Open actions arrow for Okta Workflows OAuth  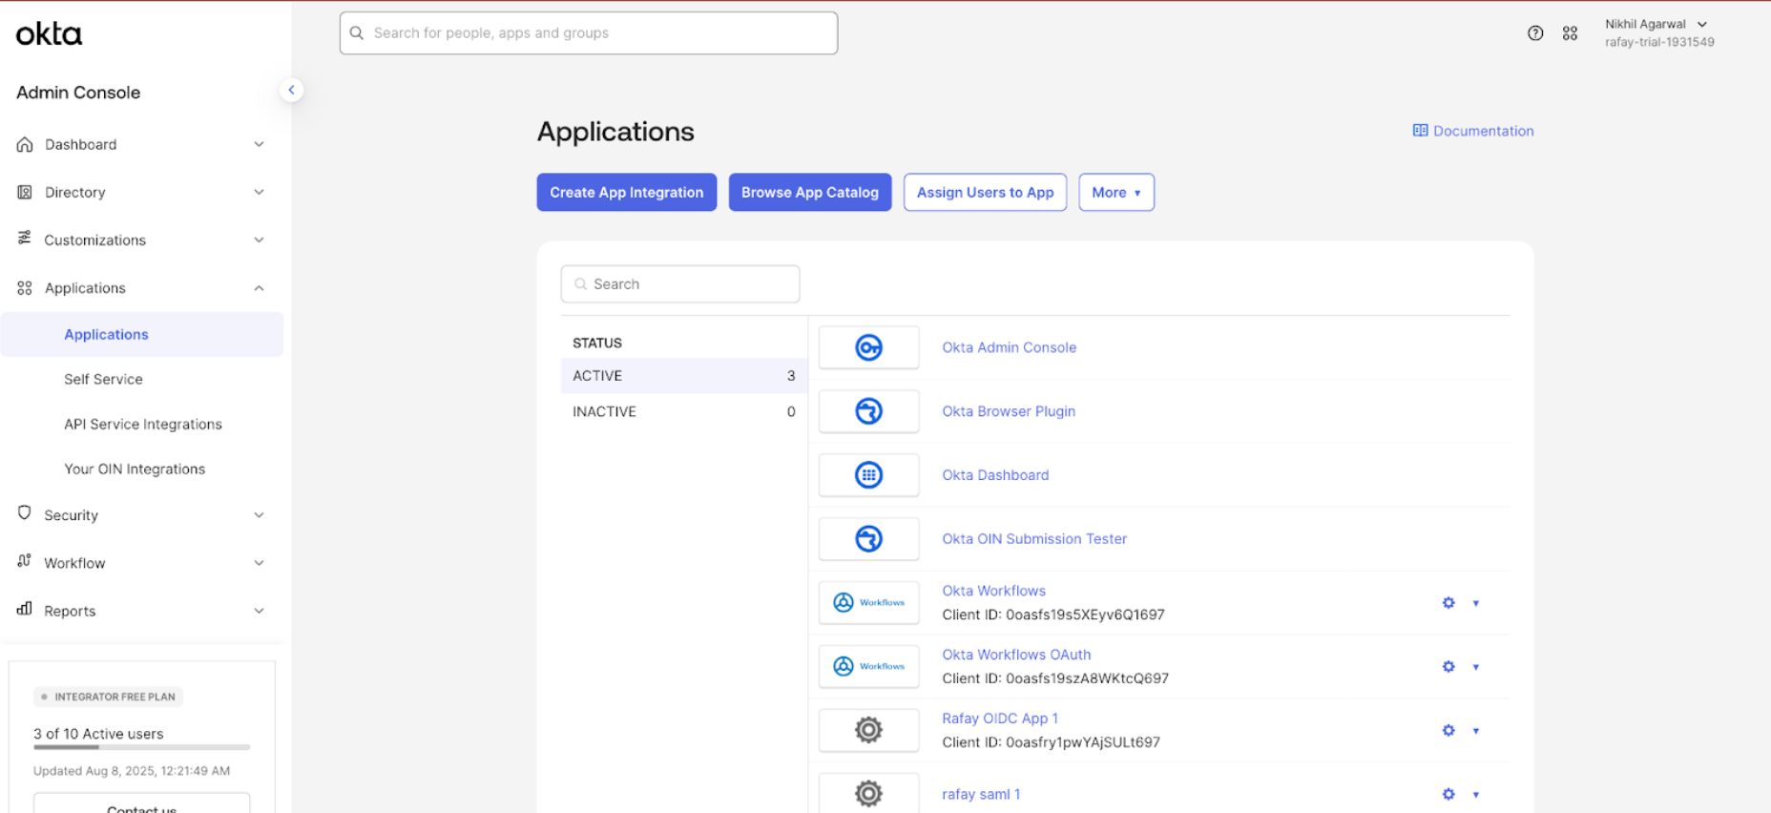pyautogui.click(x=1475, y=667)
